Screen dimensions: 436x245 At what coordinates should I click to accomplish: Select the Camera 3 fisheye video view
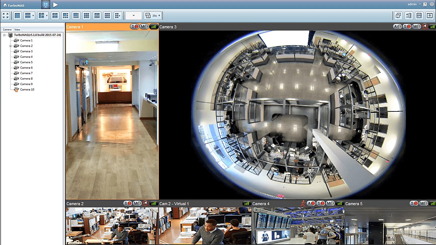(x=297, y=115)
